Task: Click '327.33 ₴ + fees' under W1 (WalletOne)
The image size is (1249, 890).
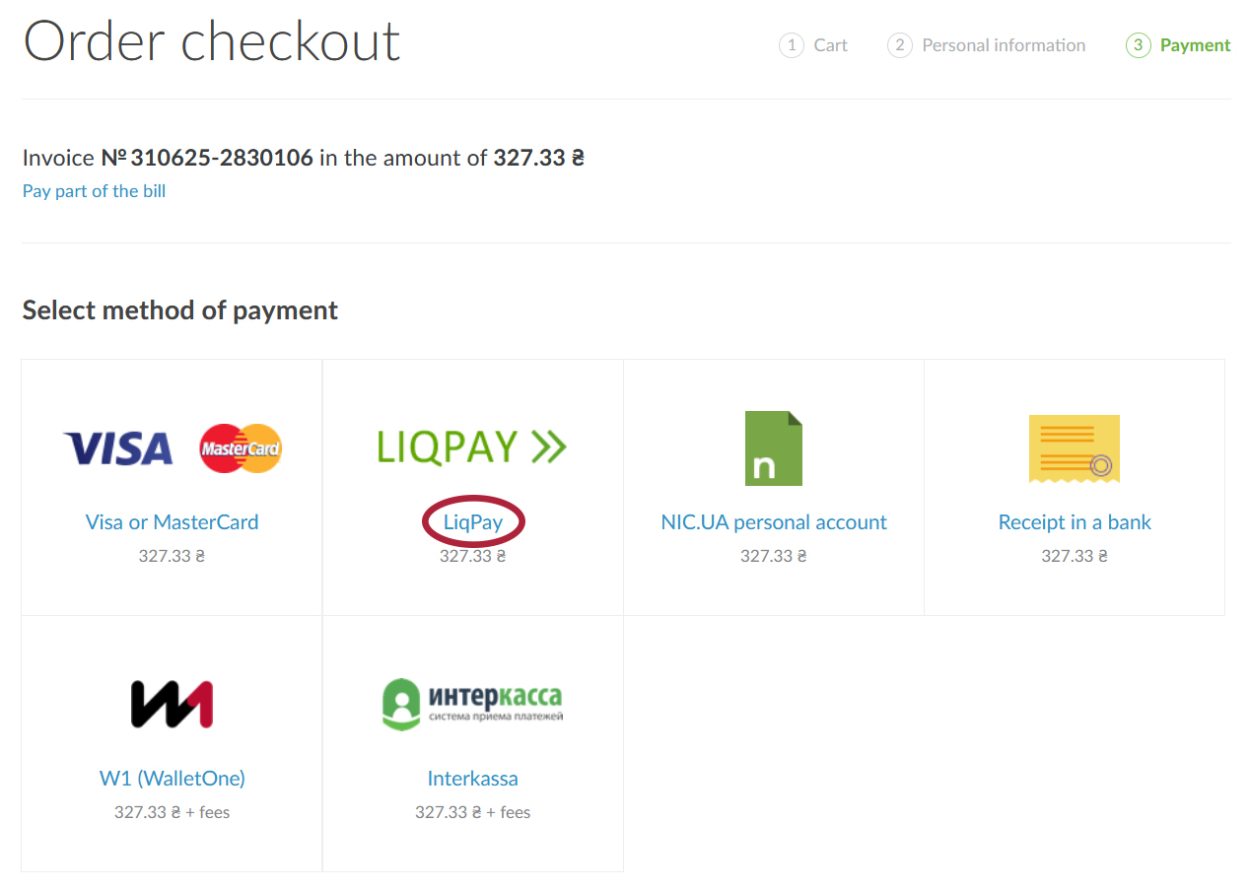Action: 173,812
